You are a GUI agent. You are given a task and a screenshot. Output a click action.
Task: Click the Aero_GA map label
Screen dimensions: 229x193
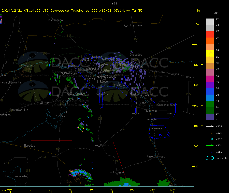[152, 119]
